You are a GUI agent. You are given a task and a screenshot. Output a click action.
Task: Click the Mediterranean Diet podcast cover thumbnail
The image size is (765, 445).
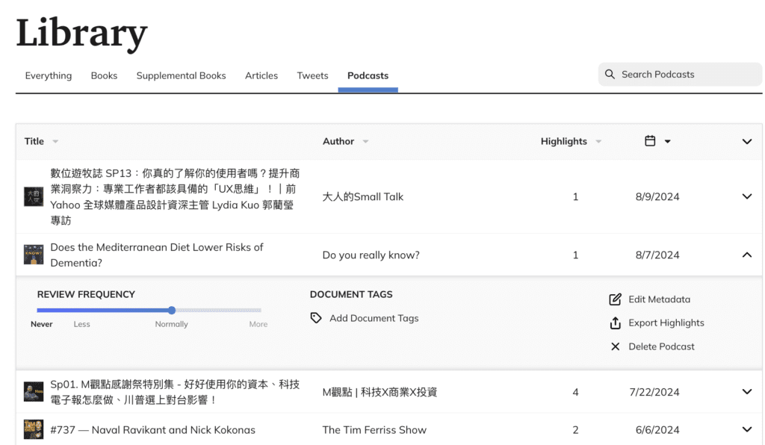pos(33,255)
